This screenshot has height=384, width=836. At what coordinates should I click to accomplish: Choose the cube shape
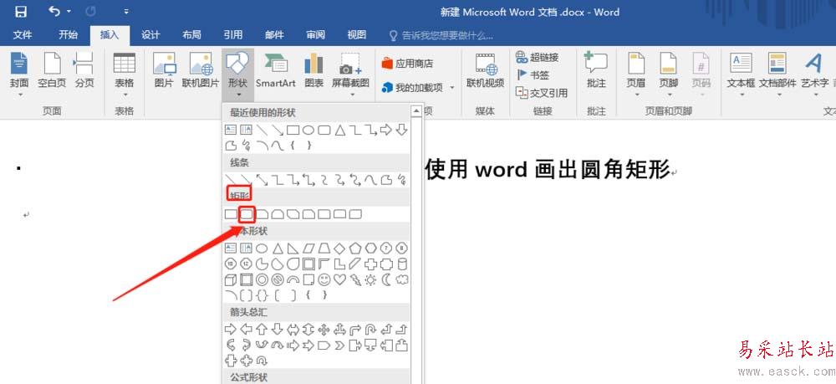coord(231,279)
